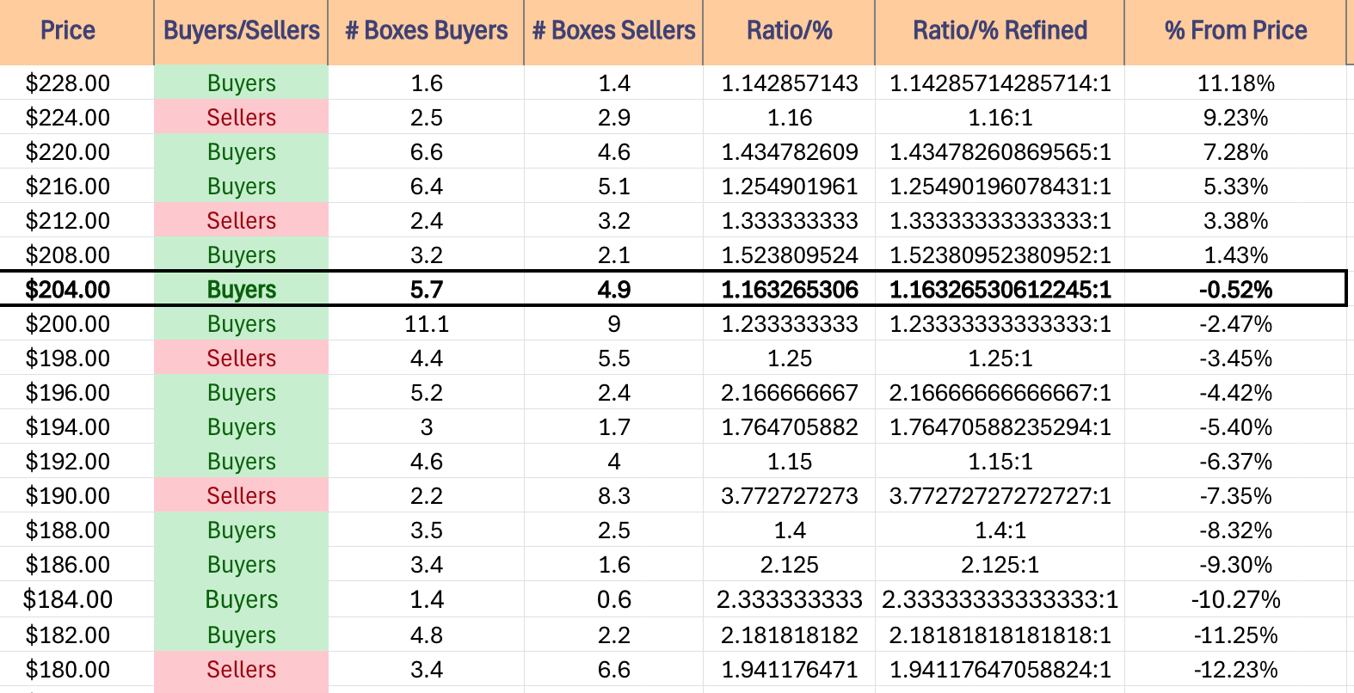Viewport: 1354px width, 693px height.
Task: Select the -9.30% cell
Action: point(1235,565)
